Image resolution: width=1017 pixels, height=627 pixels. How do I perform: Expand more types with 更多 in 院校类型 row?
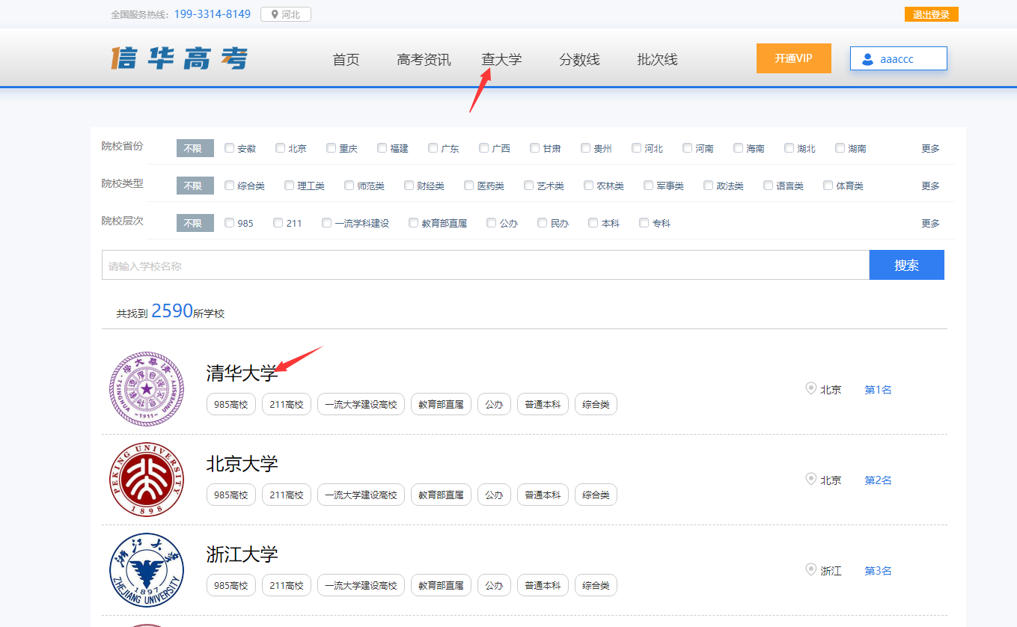click(x=930, y=186)
